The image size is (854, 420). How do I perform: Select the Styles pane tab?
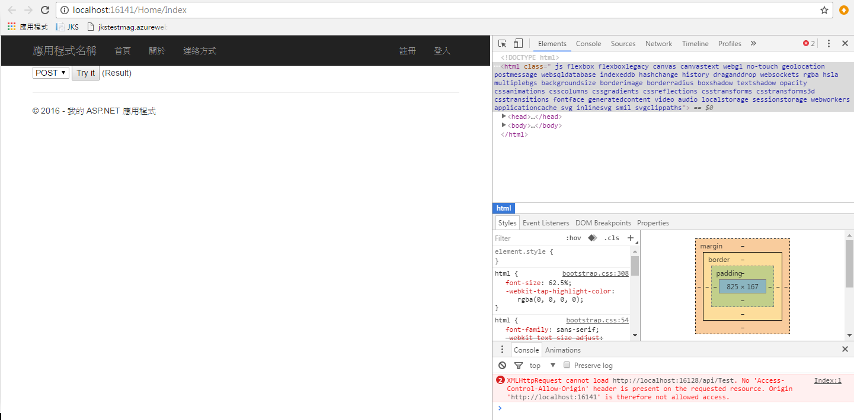[507, 223]
